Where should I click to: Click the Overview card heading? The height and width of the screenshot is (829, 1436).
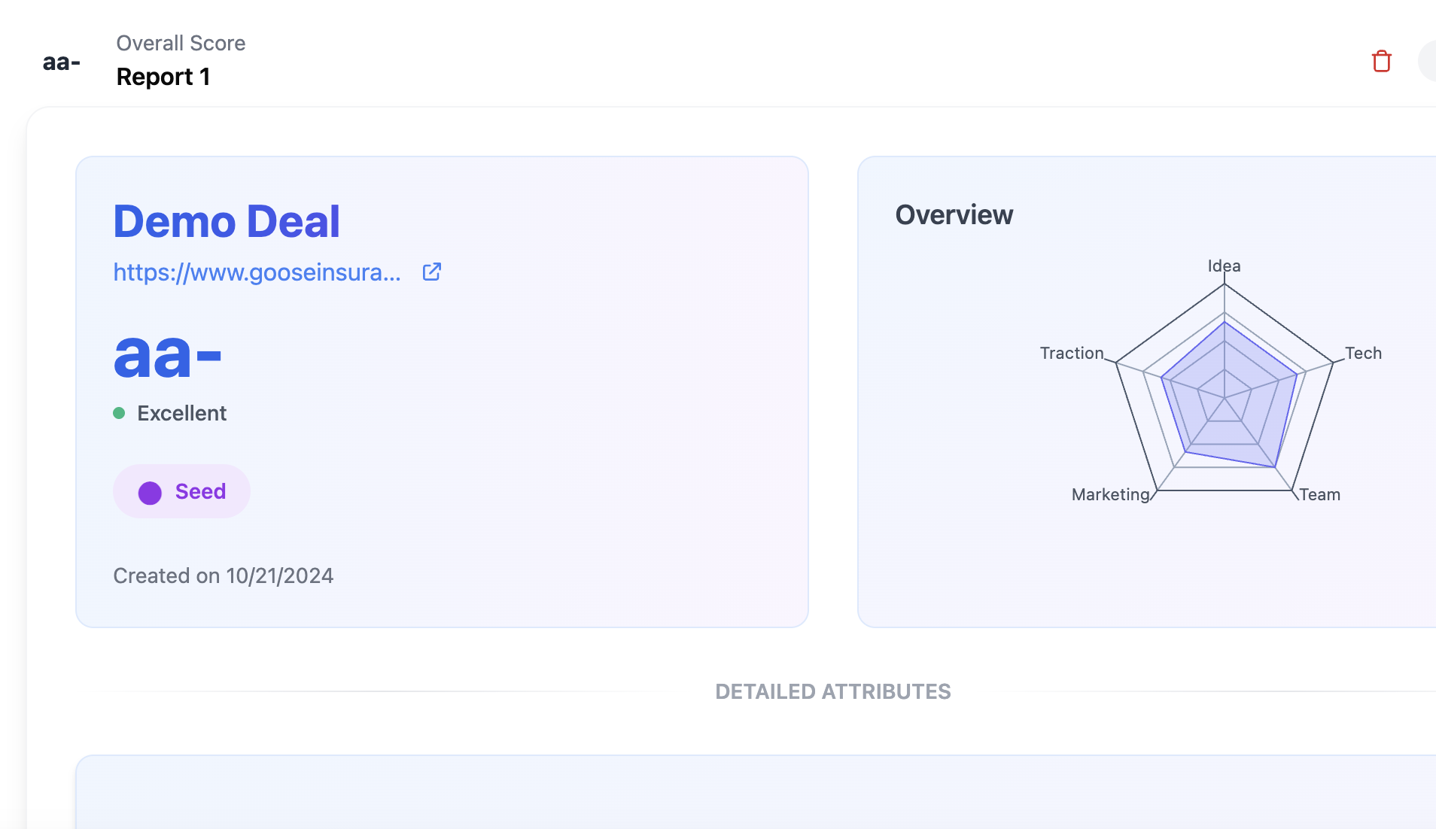tap(954, 215)
